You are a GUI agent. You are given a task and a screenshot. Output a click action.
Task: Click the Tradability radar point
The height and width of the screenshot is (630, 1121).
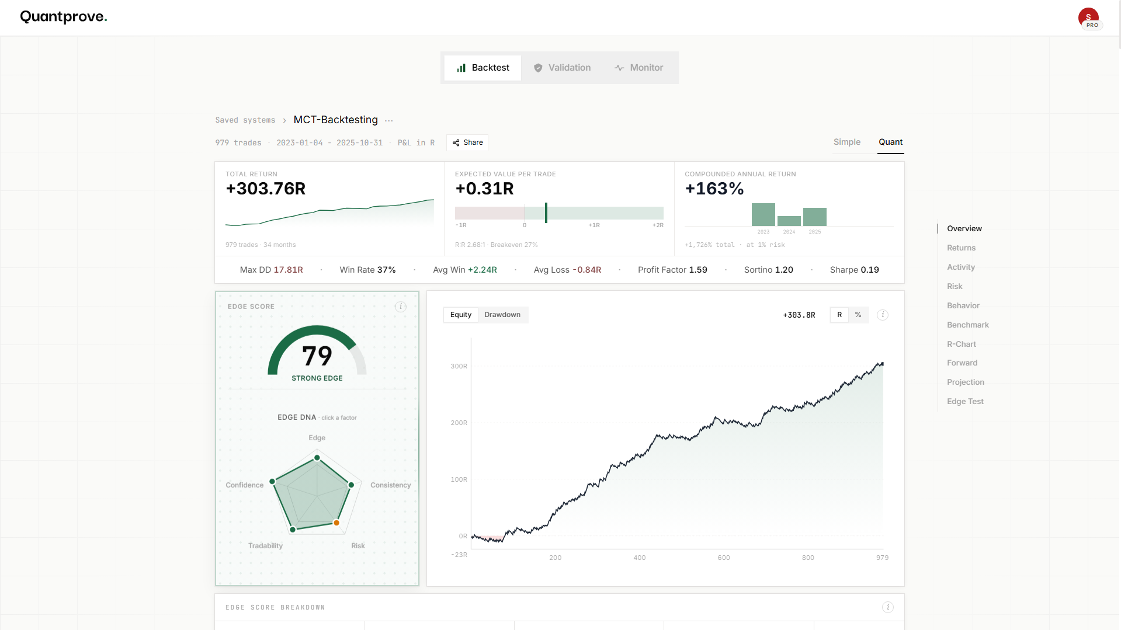[293, 530]
